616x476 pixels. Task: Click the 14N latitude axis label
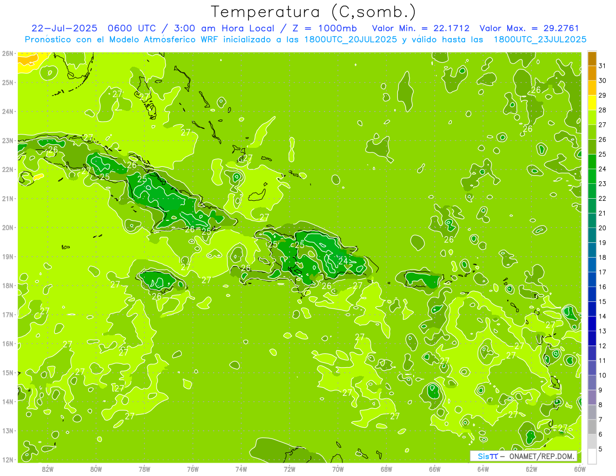(x=8, y=402)
